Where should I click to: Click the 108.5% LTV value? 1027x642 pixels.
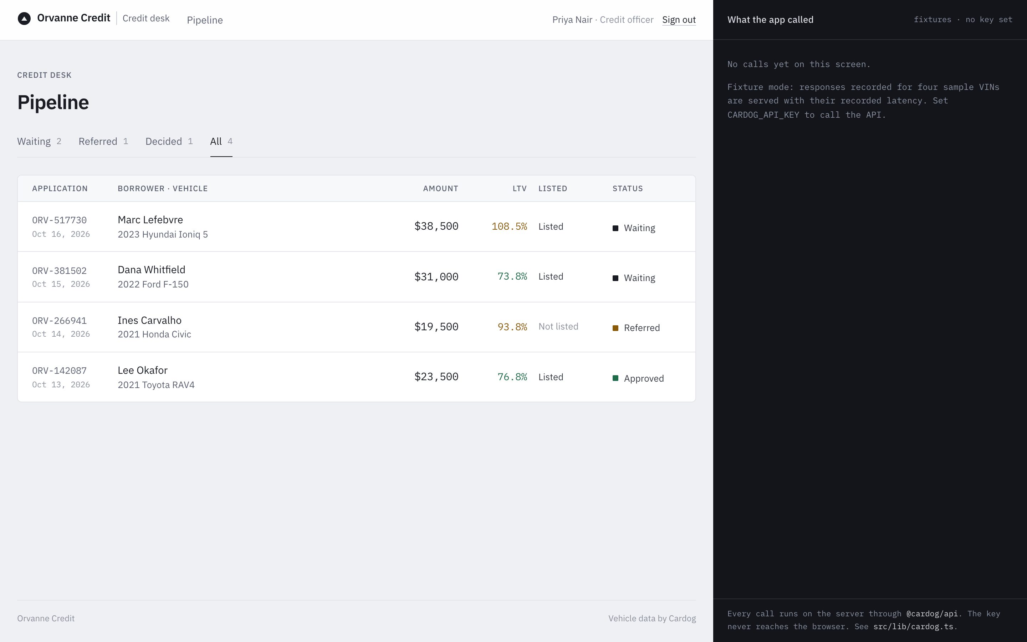509,226
